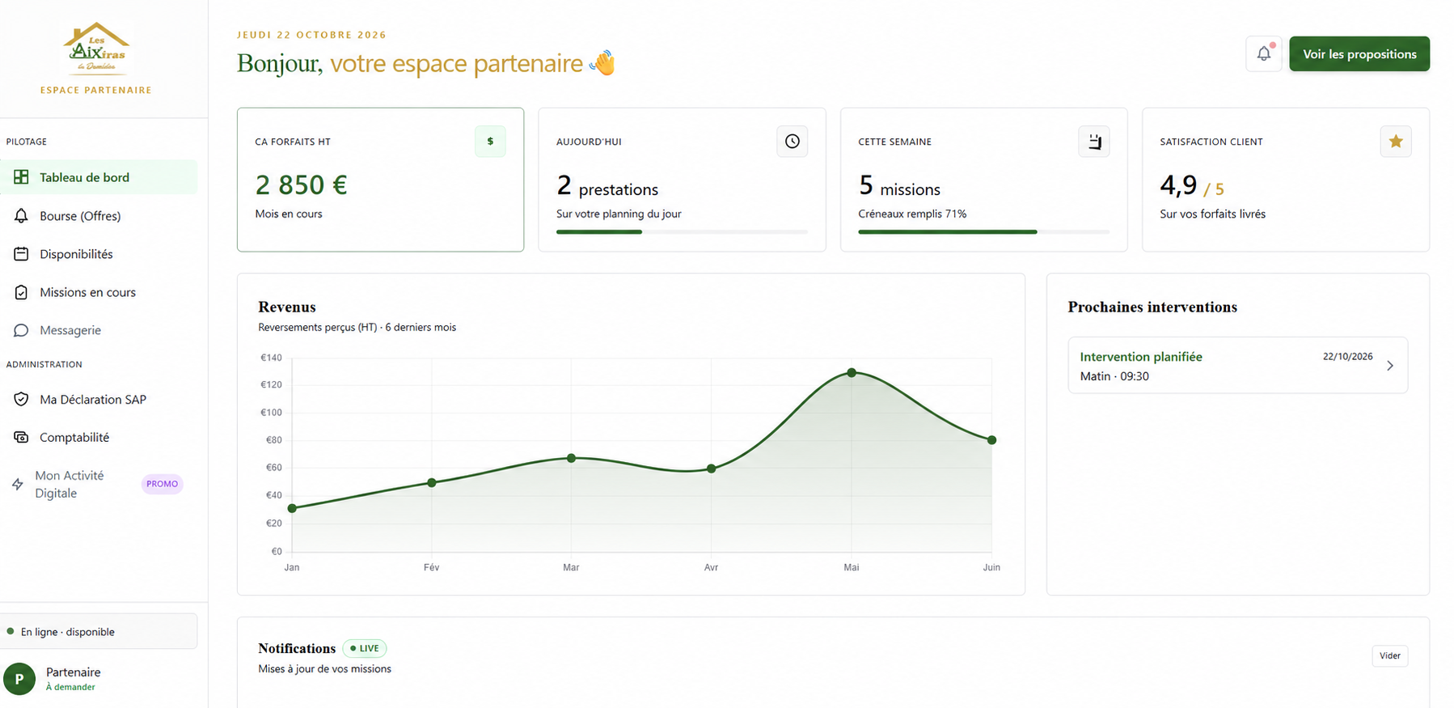Click the Avr data point on Revenus chart
The image size is (1454, 708).
(712, 468)
